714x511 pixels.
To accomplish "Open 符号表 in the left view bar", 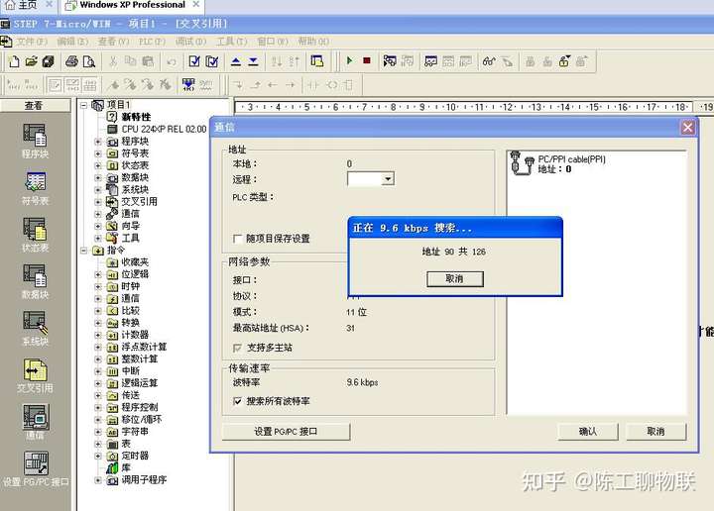I will click(x=35, y=188).
